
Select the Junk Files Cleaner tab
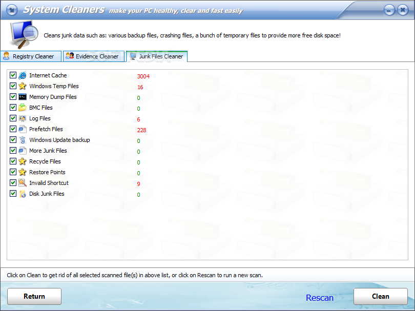click(157, 56)
